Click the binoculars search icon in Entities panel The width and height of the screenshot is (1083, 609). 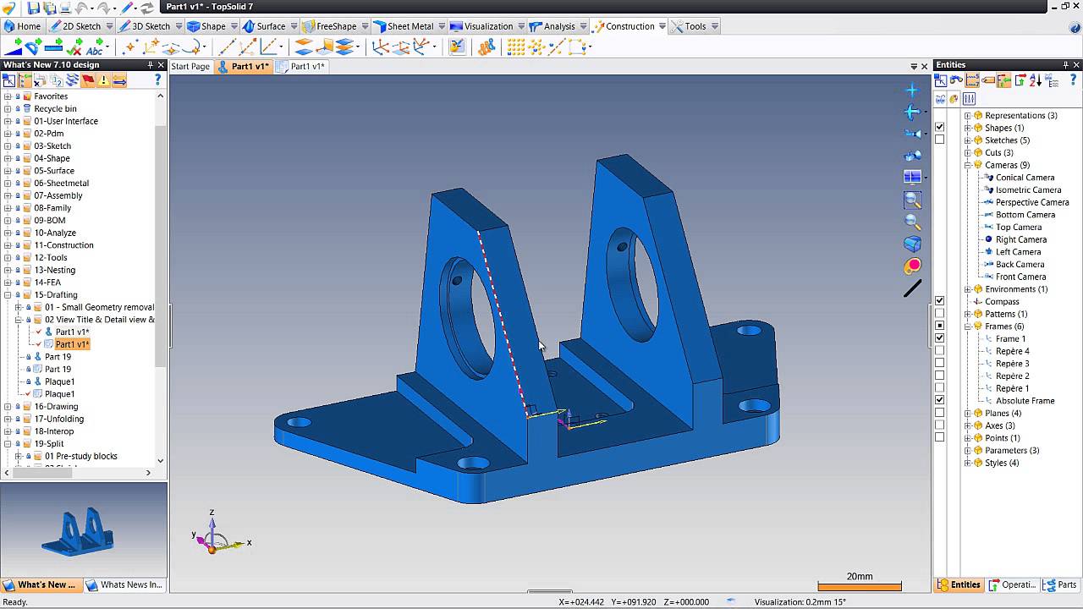coord(956,80)
